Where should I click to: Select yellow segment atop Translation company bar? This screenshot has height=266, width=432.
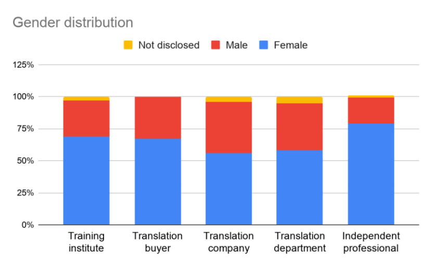[x=228, y=99]
